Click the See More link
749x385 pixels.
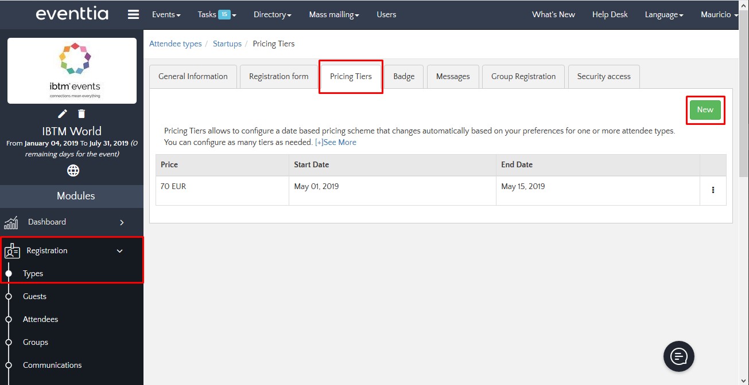click(336, 142)
